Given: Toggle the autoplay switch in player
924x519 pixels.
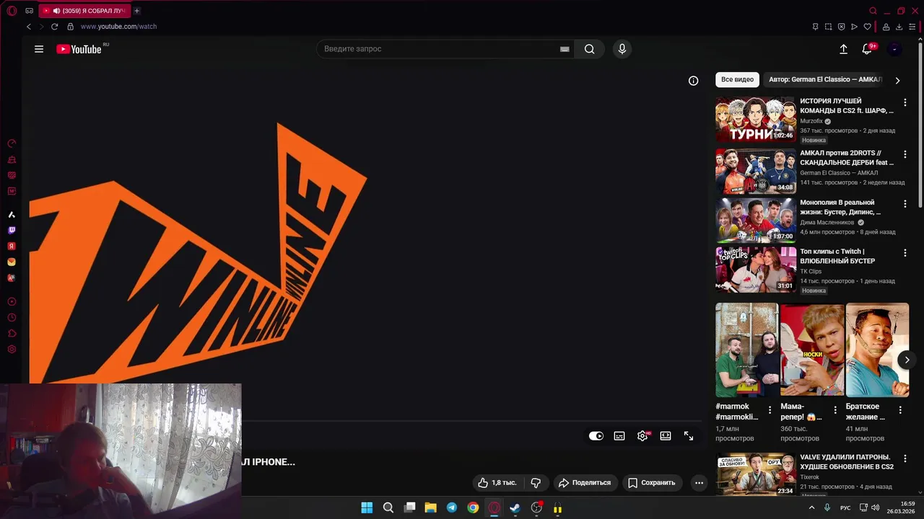Looking at the screenshot, I should pyautogui.click(x=596, y=436).
